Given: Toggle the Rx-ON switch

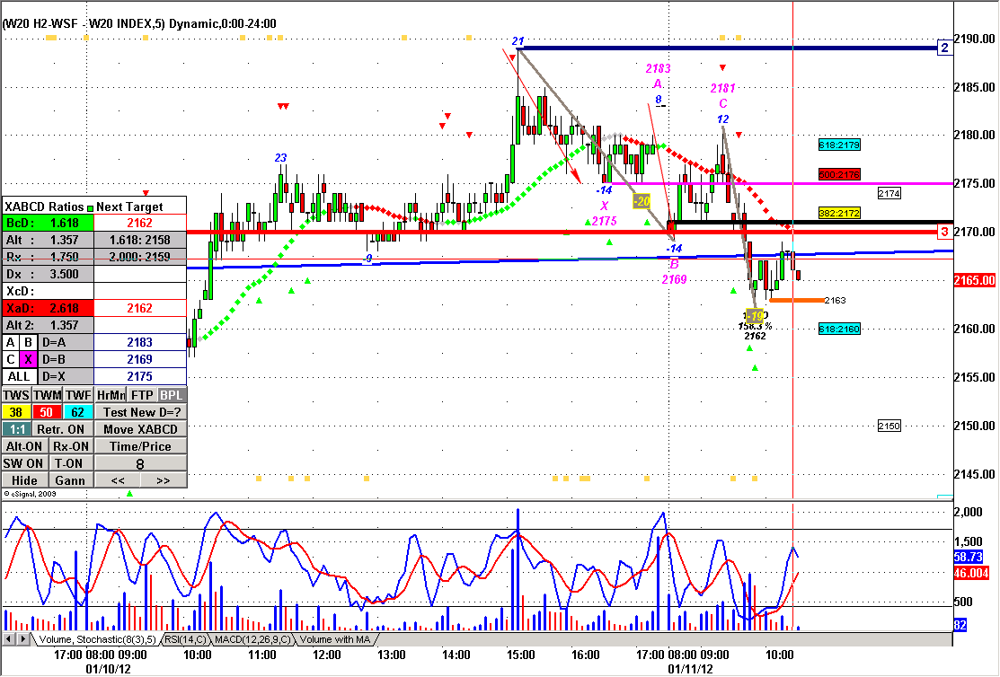Looking at the screenshot, I should pyautogui.click(x=70, y=446).
